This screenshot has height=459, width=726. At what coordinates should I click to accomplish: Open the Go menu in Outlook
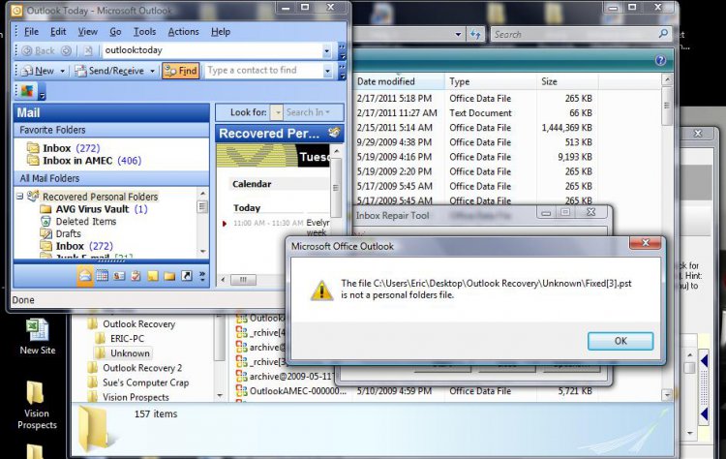(115, 32)
